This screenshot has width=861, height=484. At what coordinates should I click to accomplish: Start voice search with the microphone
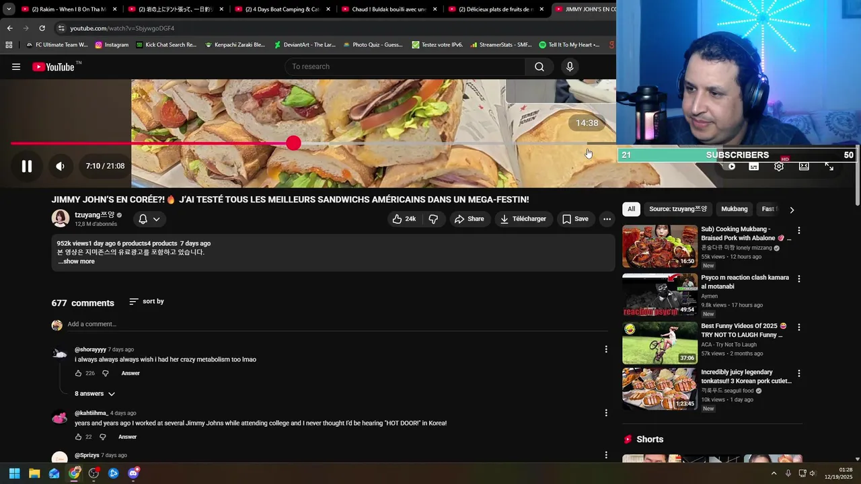(570, 67)
